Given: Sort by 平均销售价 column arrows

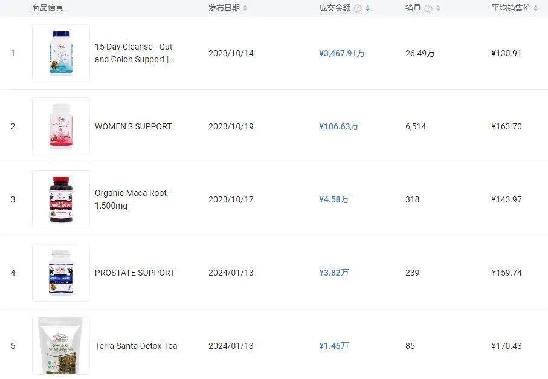Looking at the screenshot, I should (536, 8).
